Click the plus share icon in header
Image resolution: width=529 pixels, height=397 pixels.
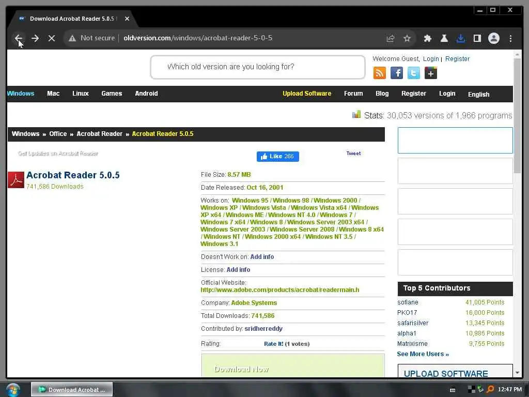(431, 73)
